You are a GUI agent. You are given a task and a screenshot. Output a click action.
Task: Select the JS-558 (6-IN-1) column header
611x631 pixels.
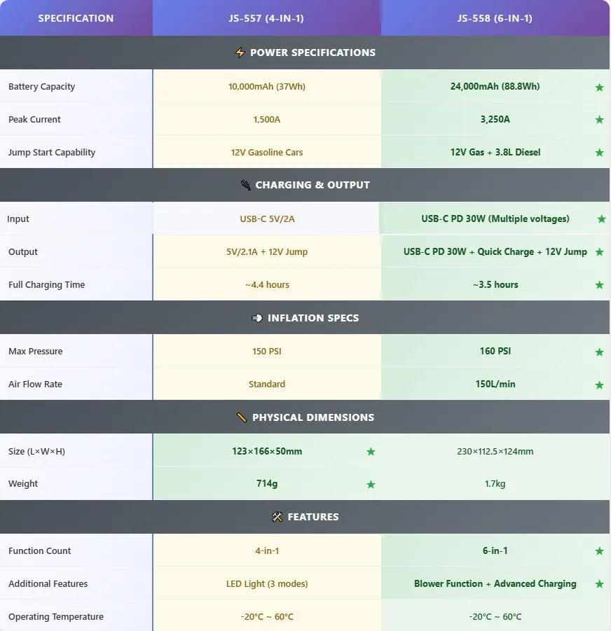[495, 18]
